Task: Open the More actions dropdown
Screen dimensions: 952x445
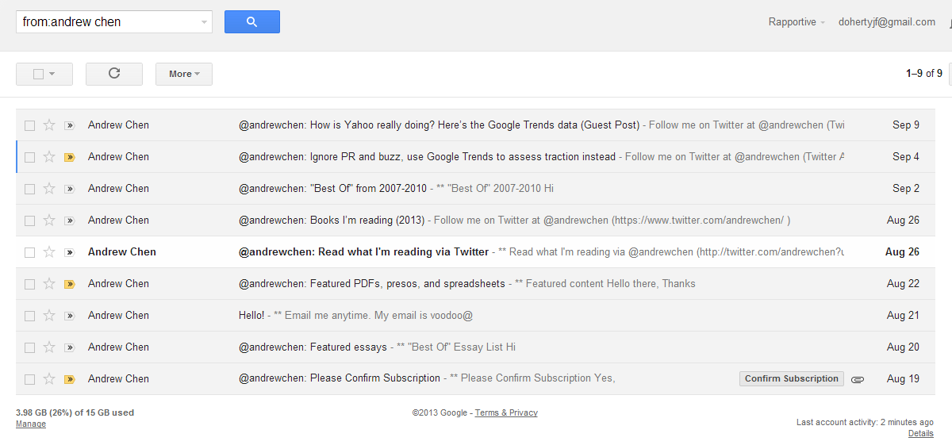Action: coord(184,74)
